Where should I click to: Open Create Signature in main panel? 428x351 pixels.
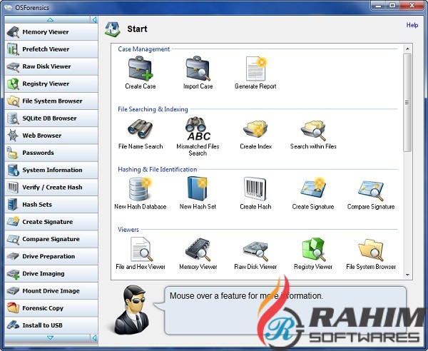[313, 193]
